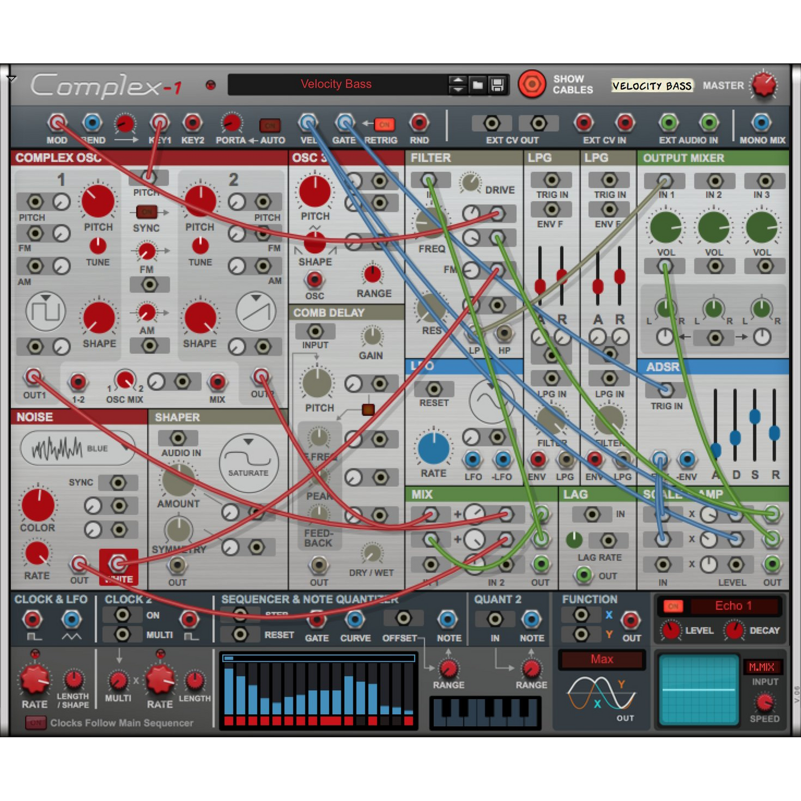Click the Velocity Bass patch name display
Viewport: 801px width, 801px height.
336,85
